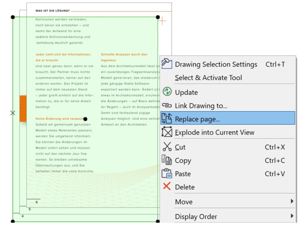
Task: Choose Select & Activate Tool
Action: coord(228,77)
